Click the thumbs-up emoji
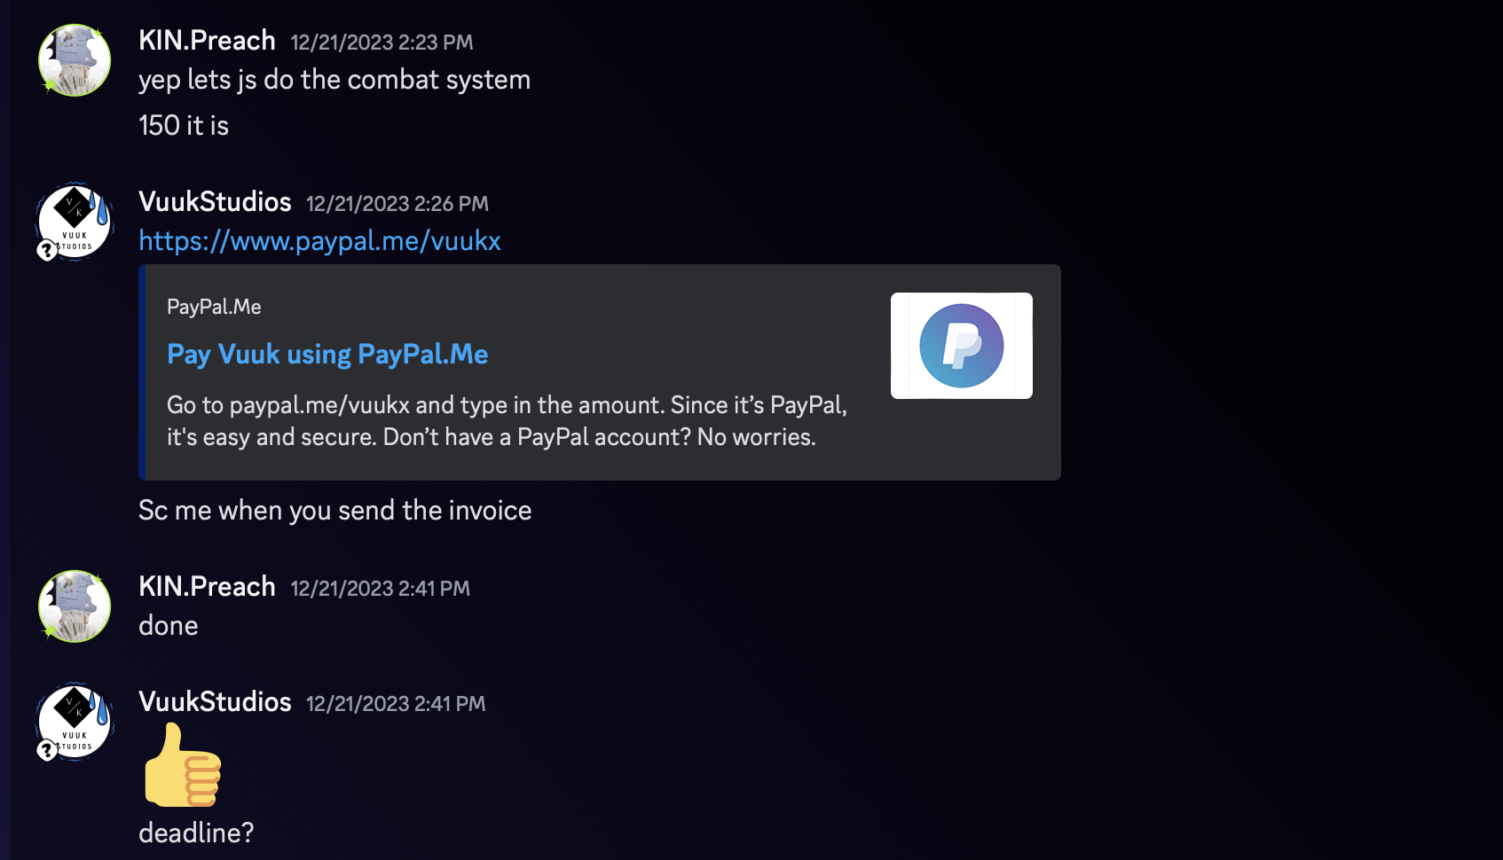Image resolution: width=1503 pixels, height=860 pixels. [x=183, y=765]
